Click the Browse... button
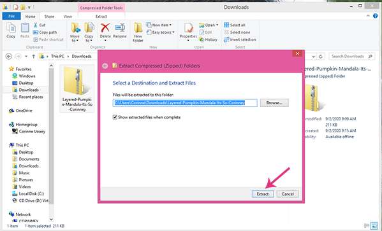Viewport: 382px width, 231px height. coord(274,102)
